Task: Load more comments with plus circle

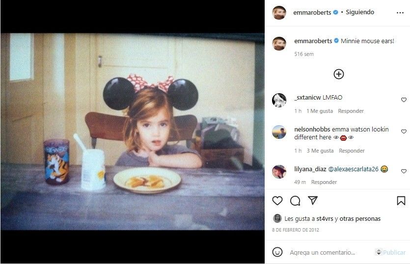Action: tap(338, 74)
